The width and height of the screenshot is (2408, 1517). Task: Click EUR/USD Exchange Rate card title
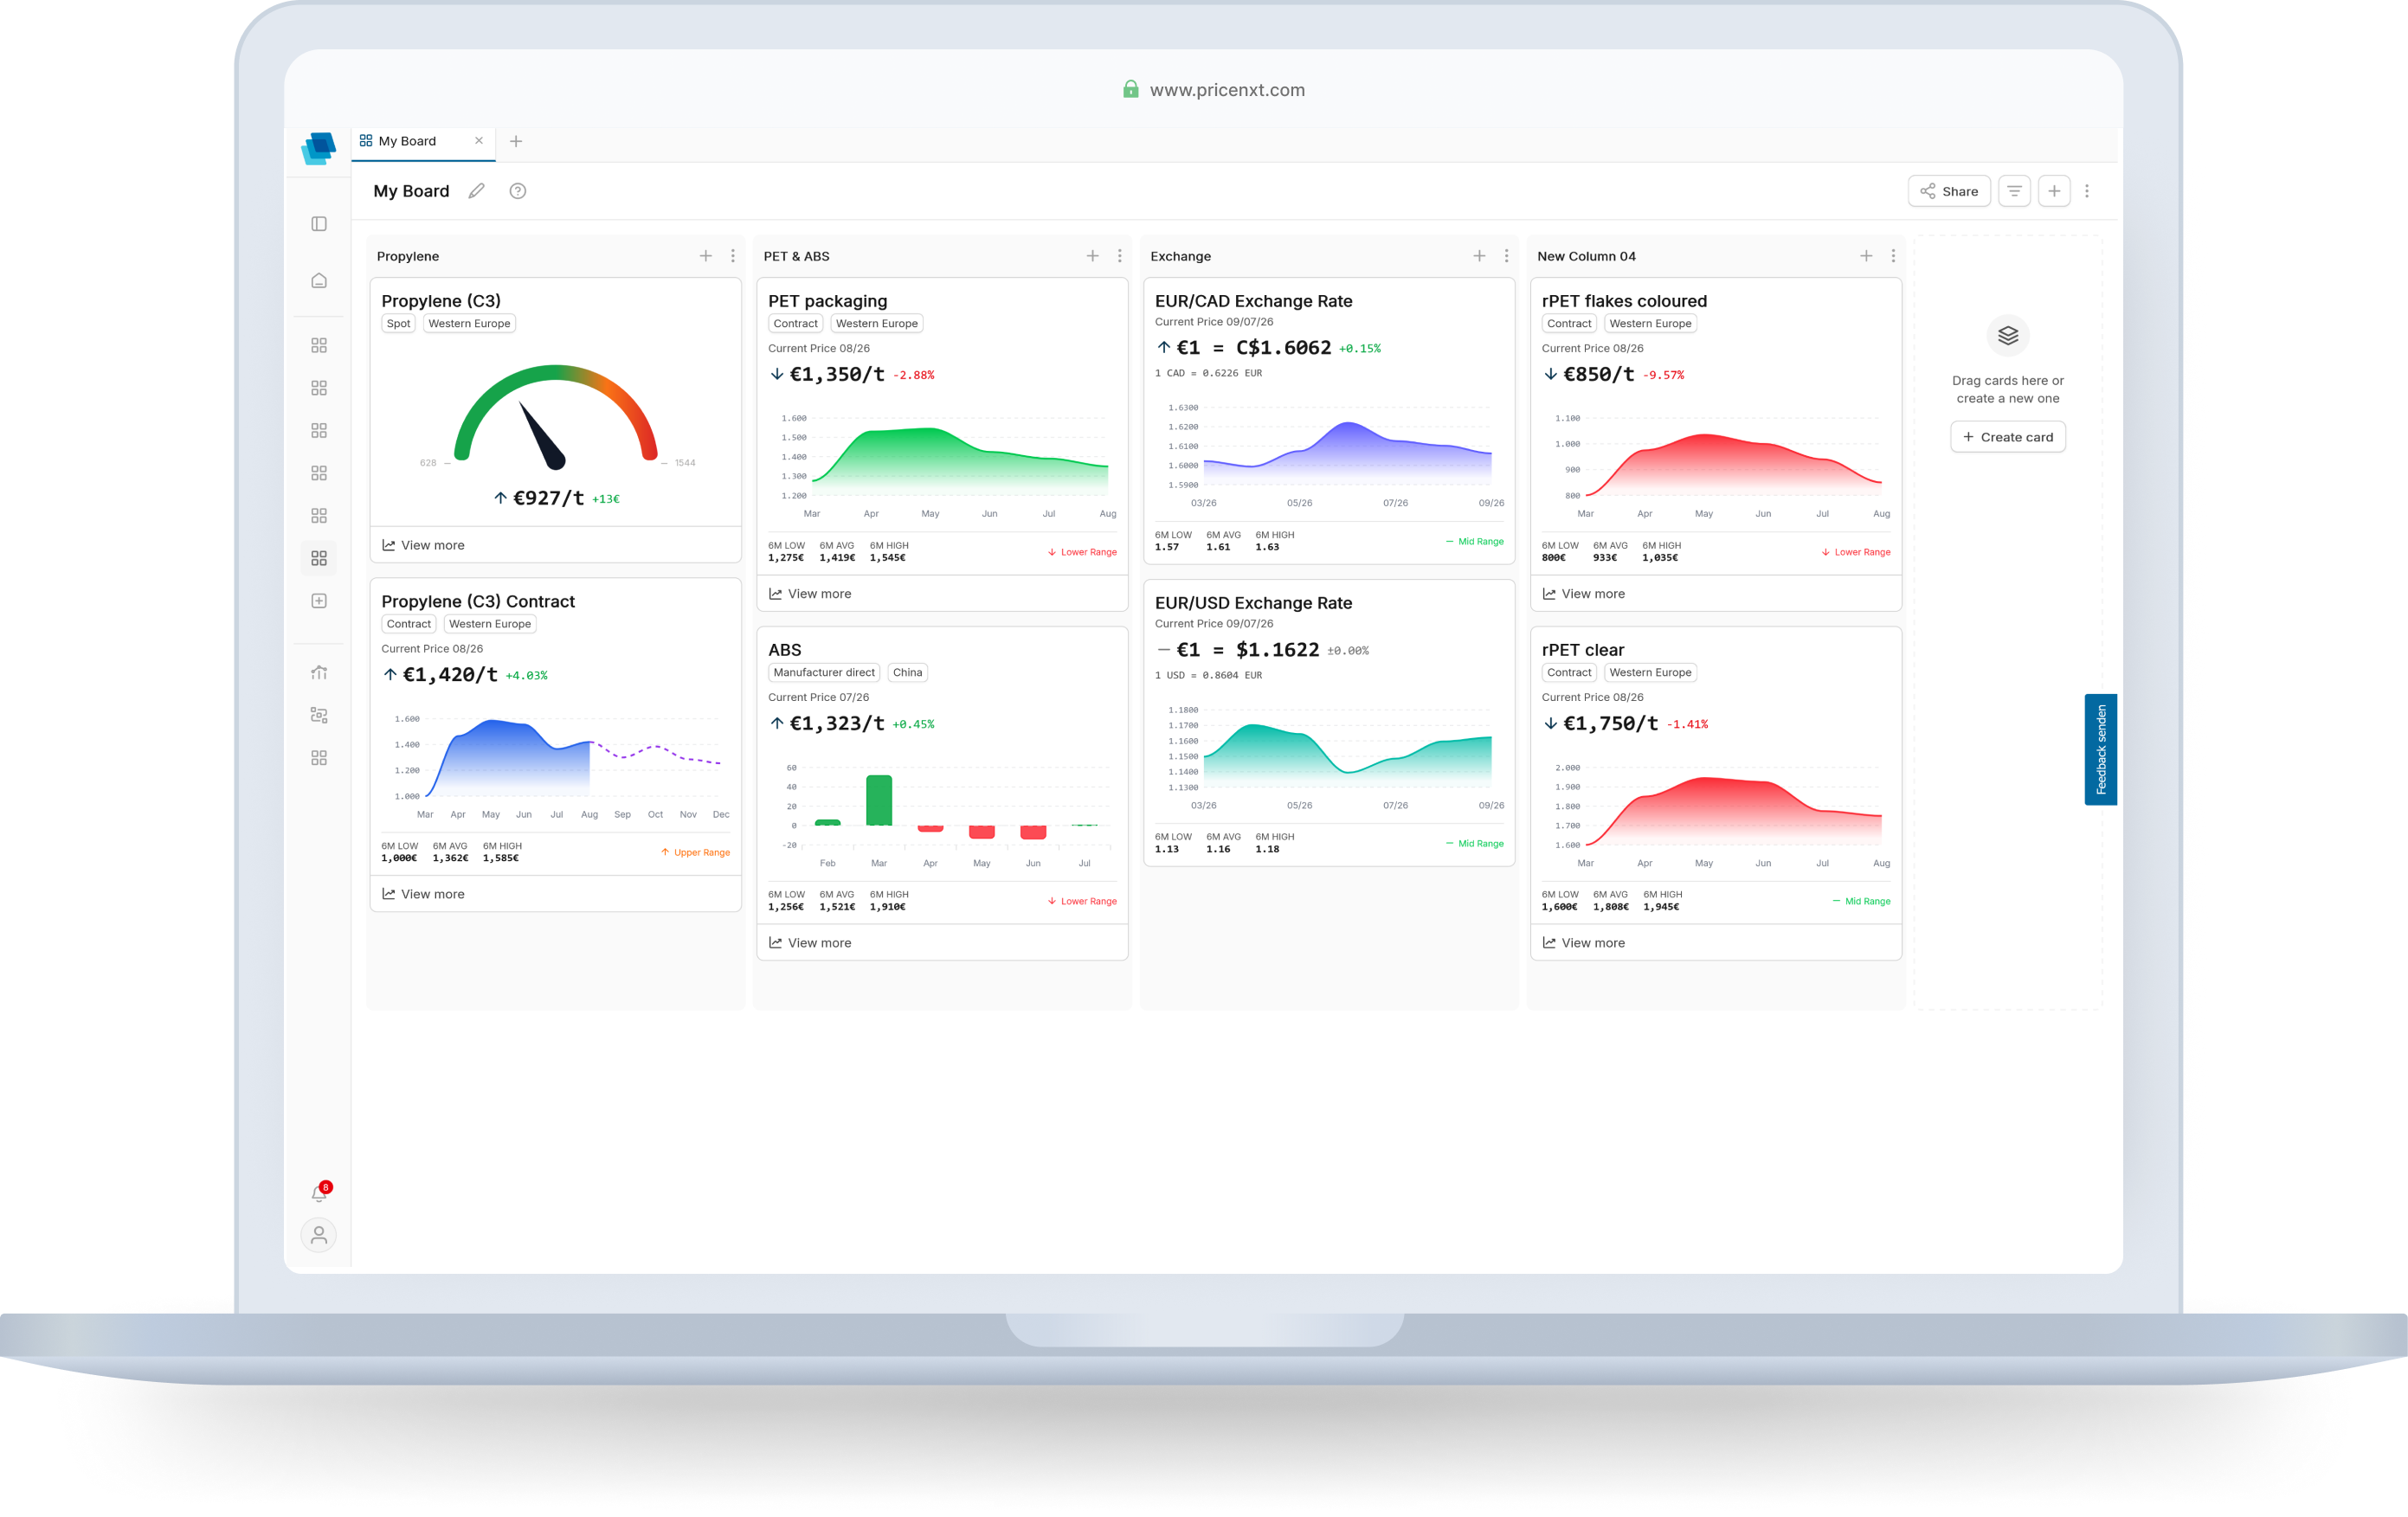click(1254, 603)
